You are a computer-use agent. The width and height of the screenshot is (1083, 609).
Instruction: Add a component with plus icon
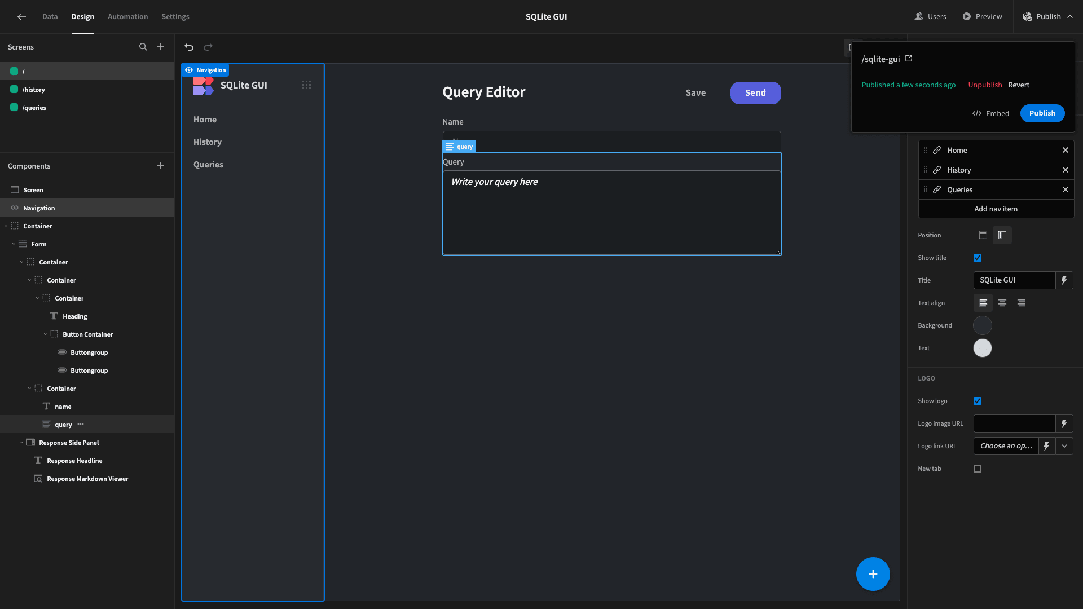(161, 166)
